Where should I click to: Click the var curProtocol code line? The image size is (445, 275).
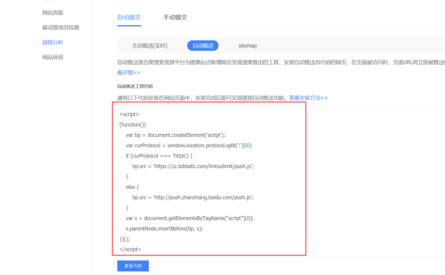189,146
